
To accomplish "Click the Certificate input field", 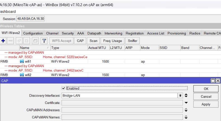I will (122, 103).
